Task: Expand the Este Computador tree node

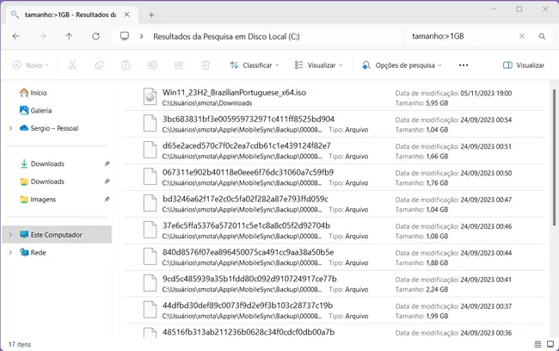Action: click(x=9, y=235)
